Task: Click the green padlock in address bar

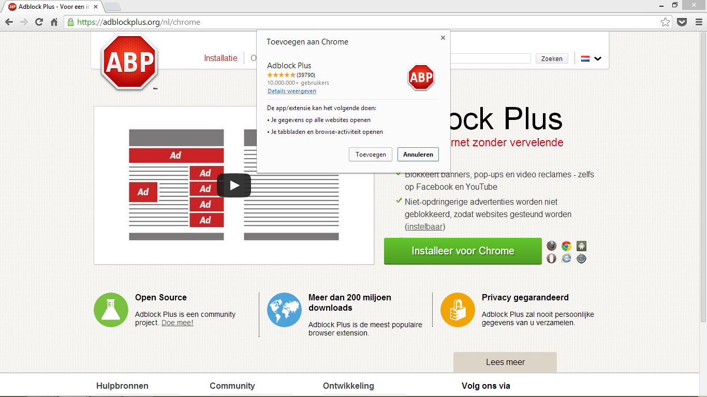Action: pyautogui.click(x=70, y=22)
